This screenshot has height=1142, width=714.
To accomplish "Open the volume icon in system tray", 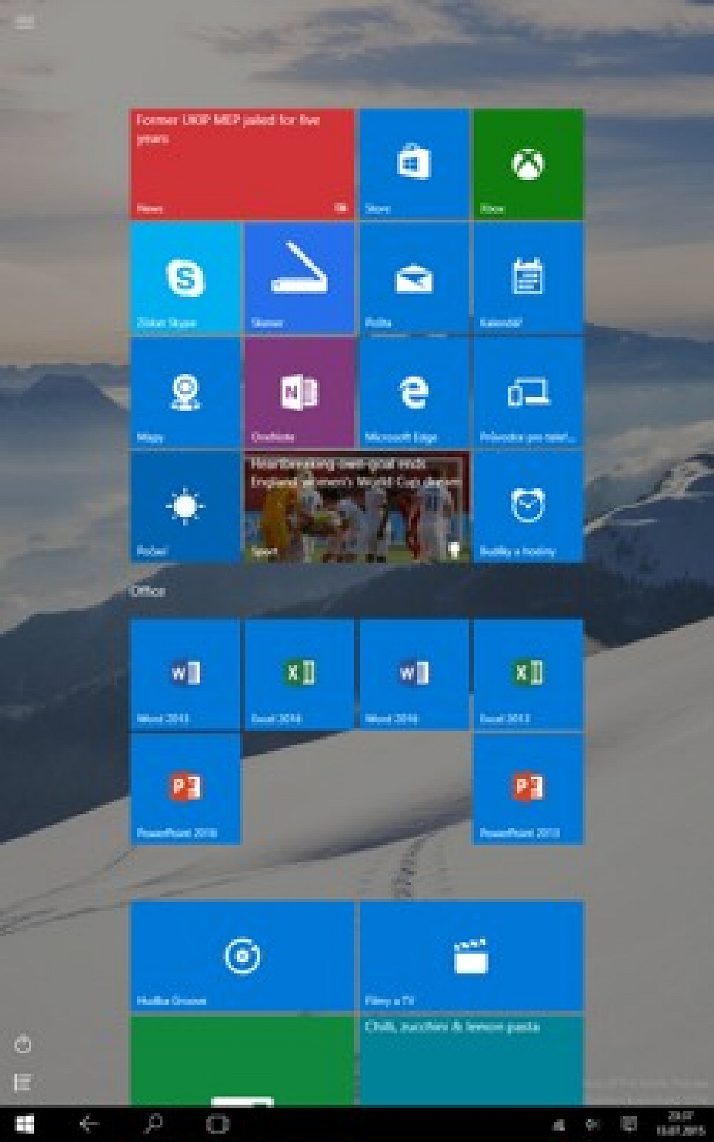I will coord(592,1124).
